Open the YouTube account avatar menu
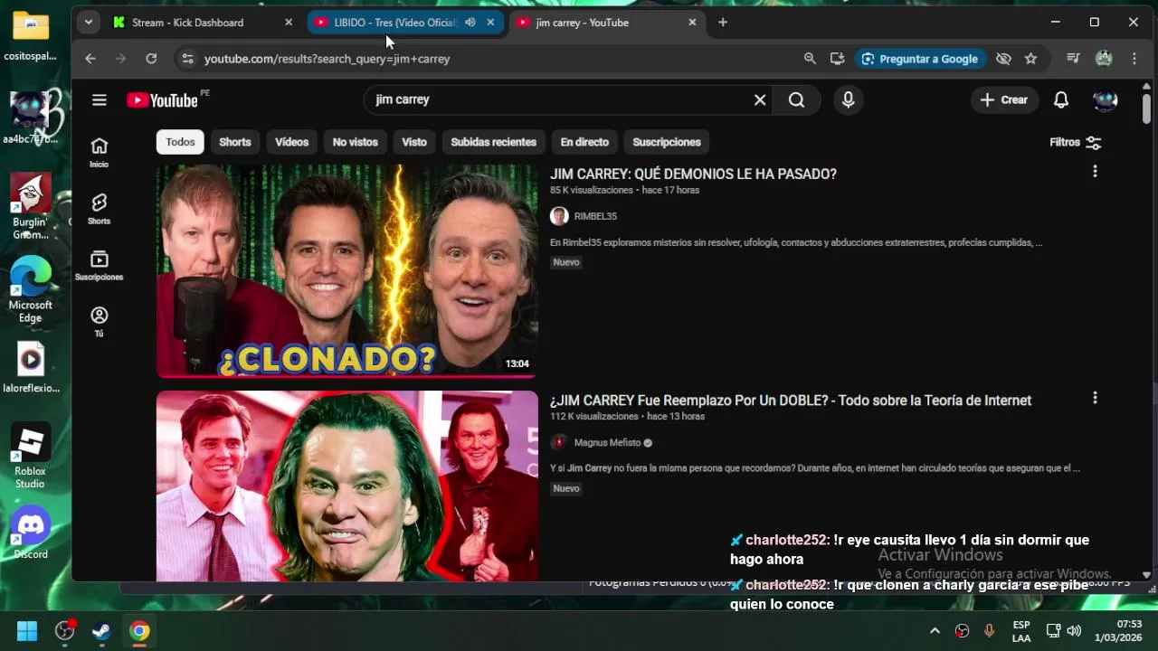1158x651 pixels. (x=1105, y=100)
